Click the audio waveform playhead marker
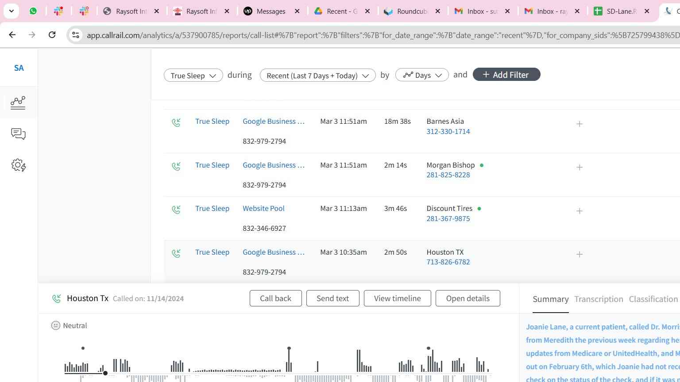The width and height of the screenshot is (680, 382). pyautogui.click(x=105, y=373)
